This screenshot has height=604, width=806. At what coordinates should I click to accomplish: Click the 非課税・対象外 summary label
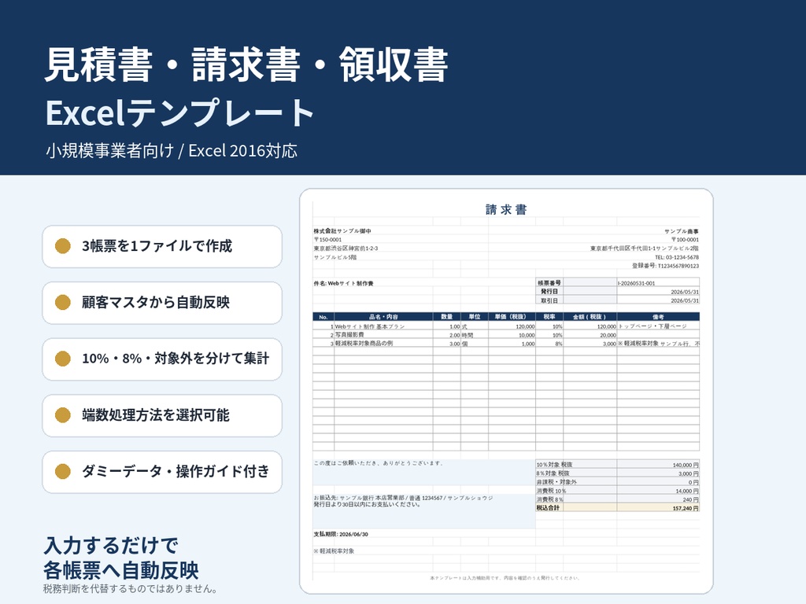556,482
